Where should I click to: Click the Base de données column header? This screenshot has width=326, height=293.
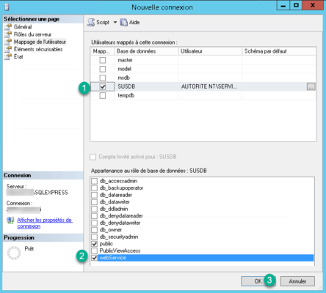146,51
